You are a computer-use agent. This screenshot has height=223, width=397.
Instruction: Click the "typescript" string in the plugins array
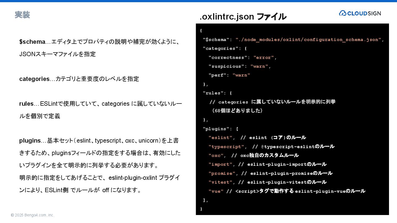226,147
